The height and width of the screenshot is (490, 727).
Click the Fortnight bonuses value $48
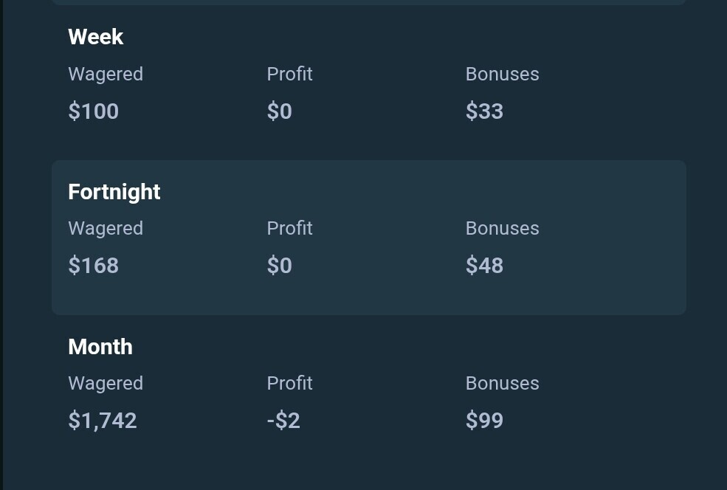484,266
